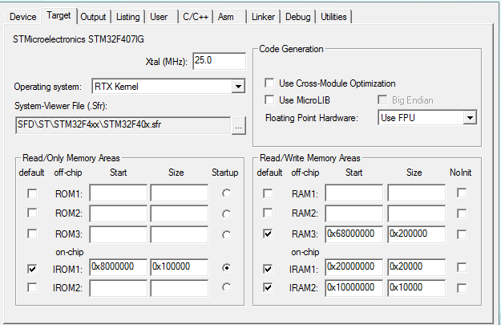Select ROM1 Startup radio button
The height and width of the screenshot is (325, 501).
pyautogui.click(x=226, y=193)
